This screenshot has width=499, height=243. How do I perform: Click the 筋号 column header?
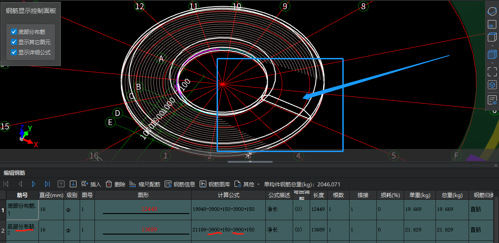[22, 195]
